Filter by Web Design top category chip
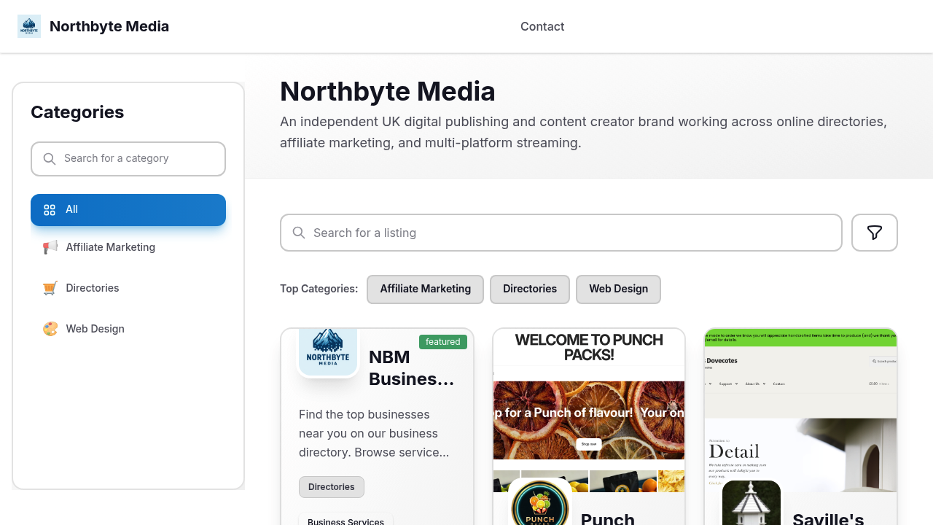This screenshot has height=525, width=933. (x=618, y=289)
